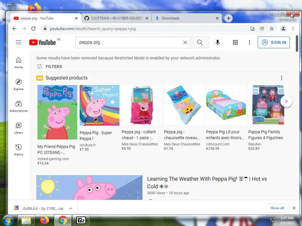Image resolution: width=302 pixels, height=226 pixels.
Task: Expand the clutt6.6.6 download item options
Action: [71, 208]
